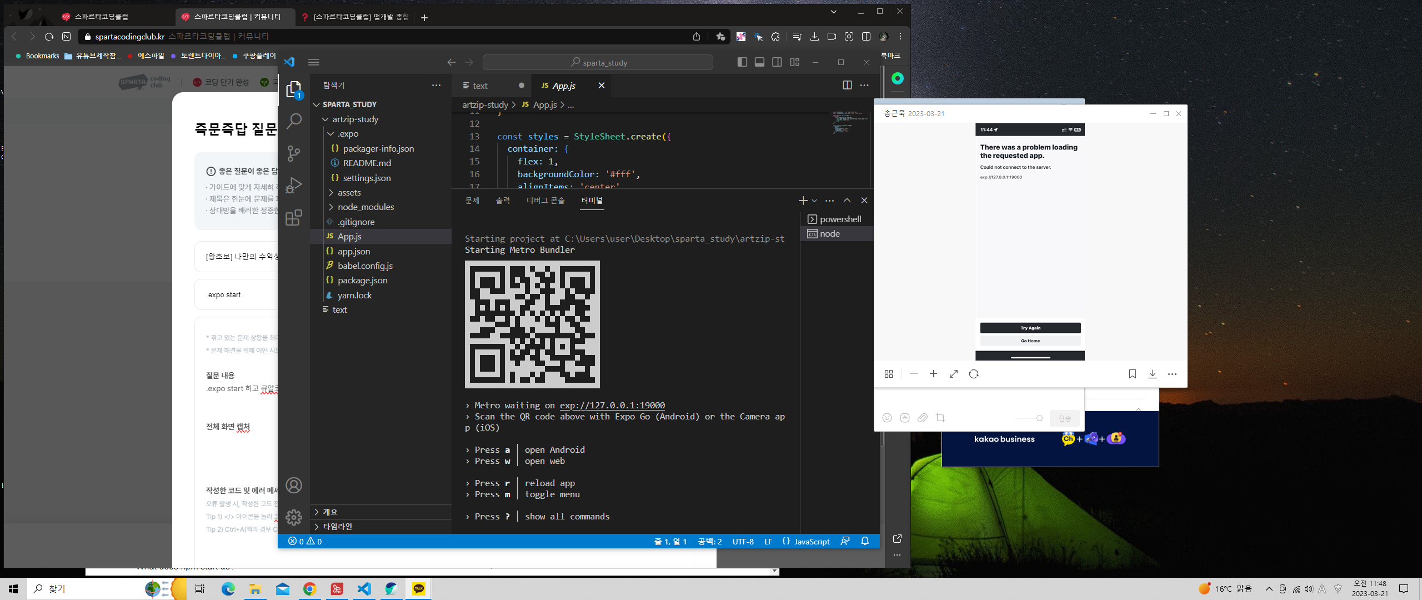Open the emoticon picker in KakaoTalk chat

(887, 418)
